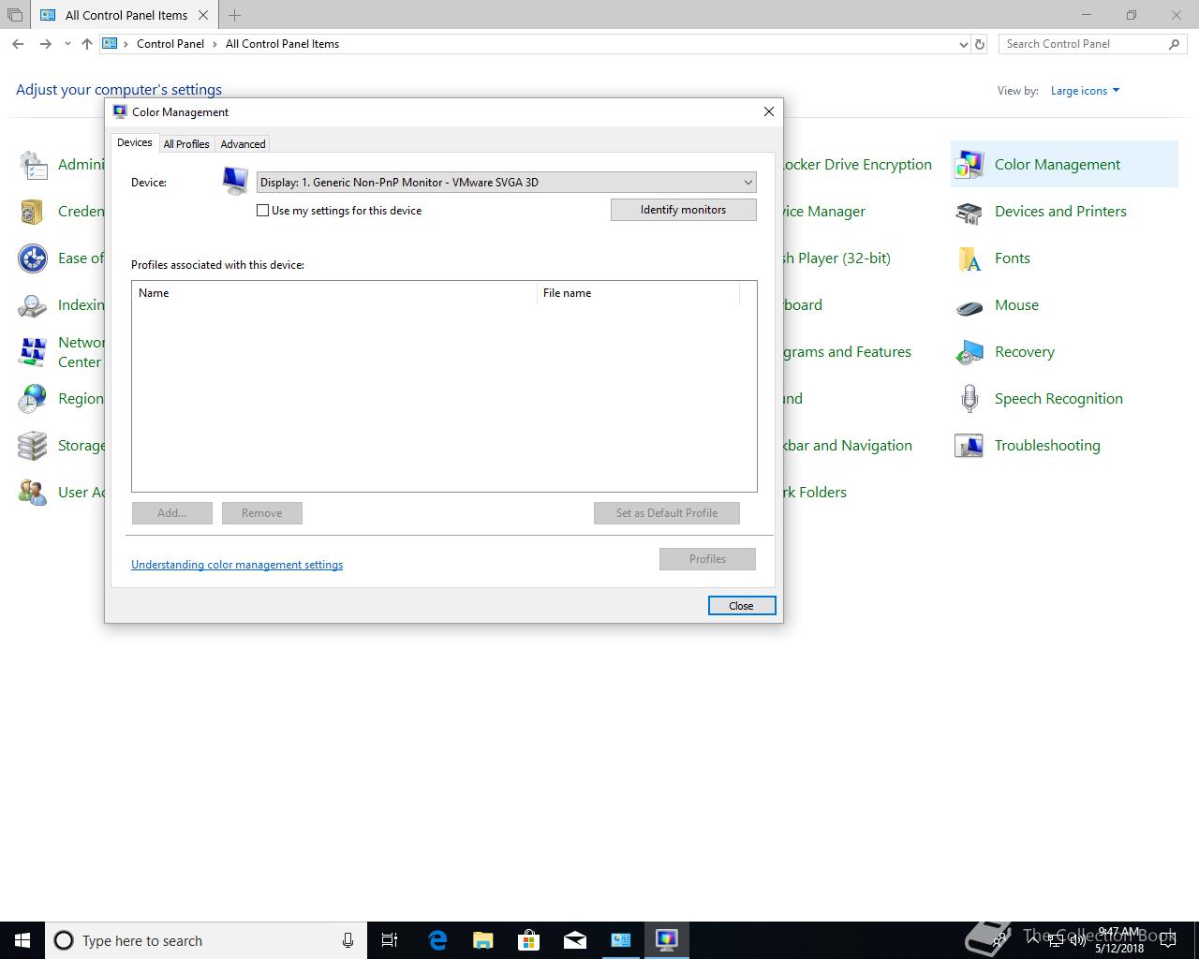1199x959 pixels.
Task: Open User Accounts icon
Action: coord(33,493)
